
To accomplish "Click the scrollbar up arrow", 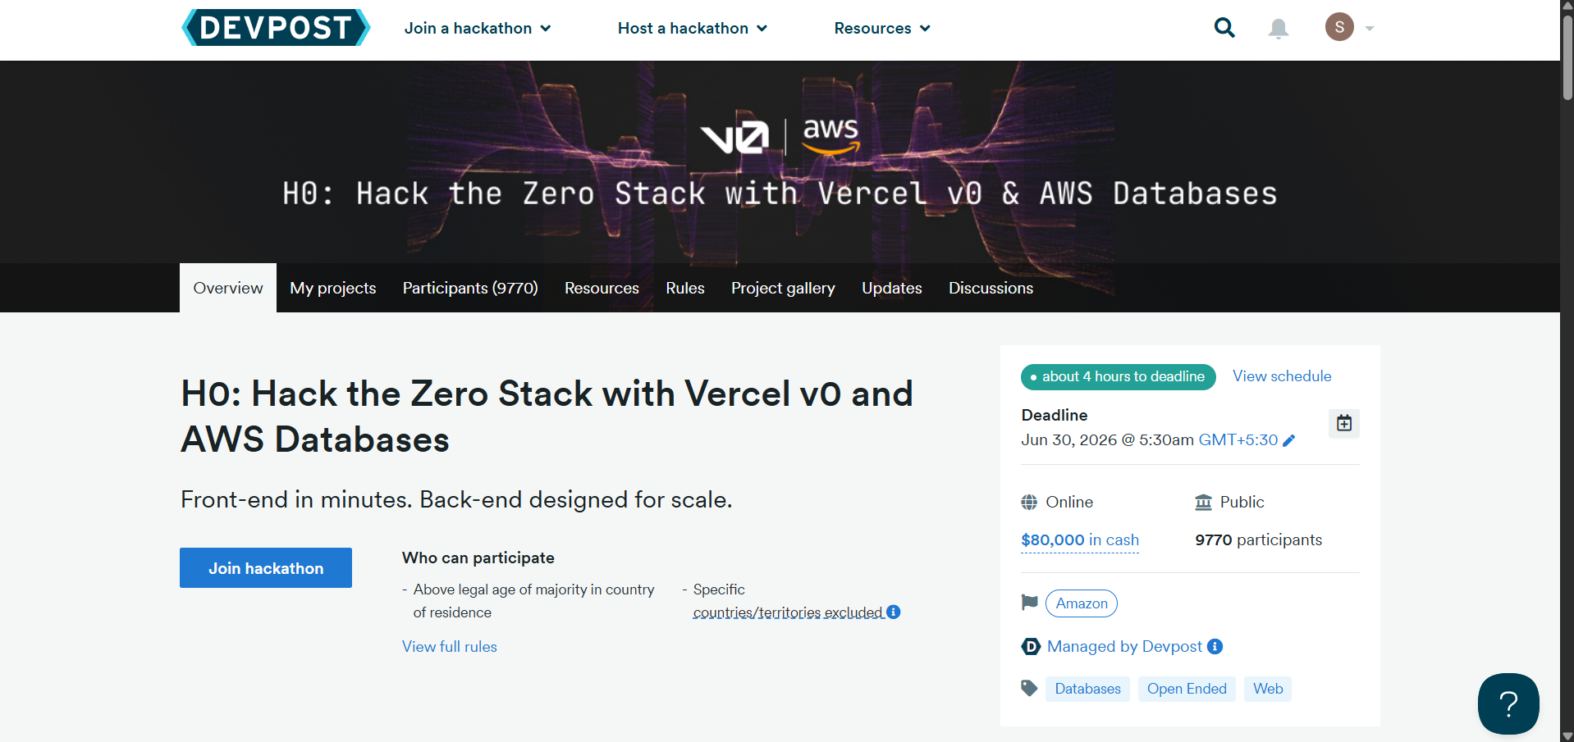I will pos(1567,6).
